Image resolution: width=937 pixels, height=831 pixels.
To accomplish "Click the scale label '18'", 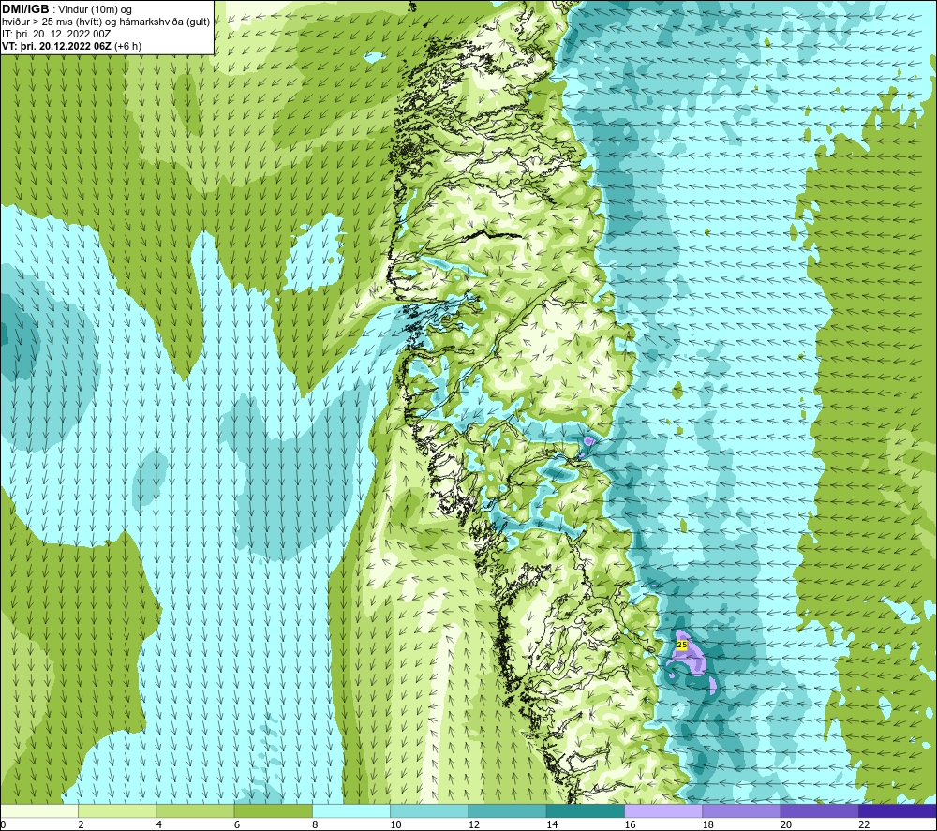I will coord(708,824).
